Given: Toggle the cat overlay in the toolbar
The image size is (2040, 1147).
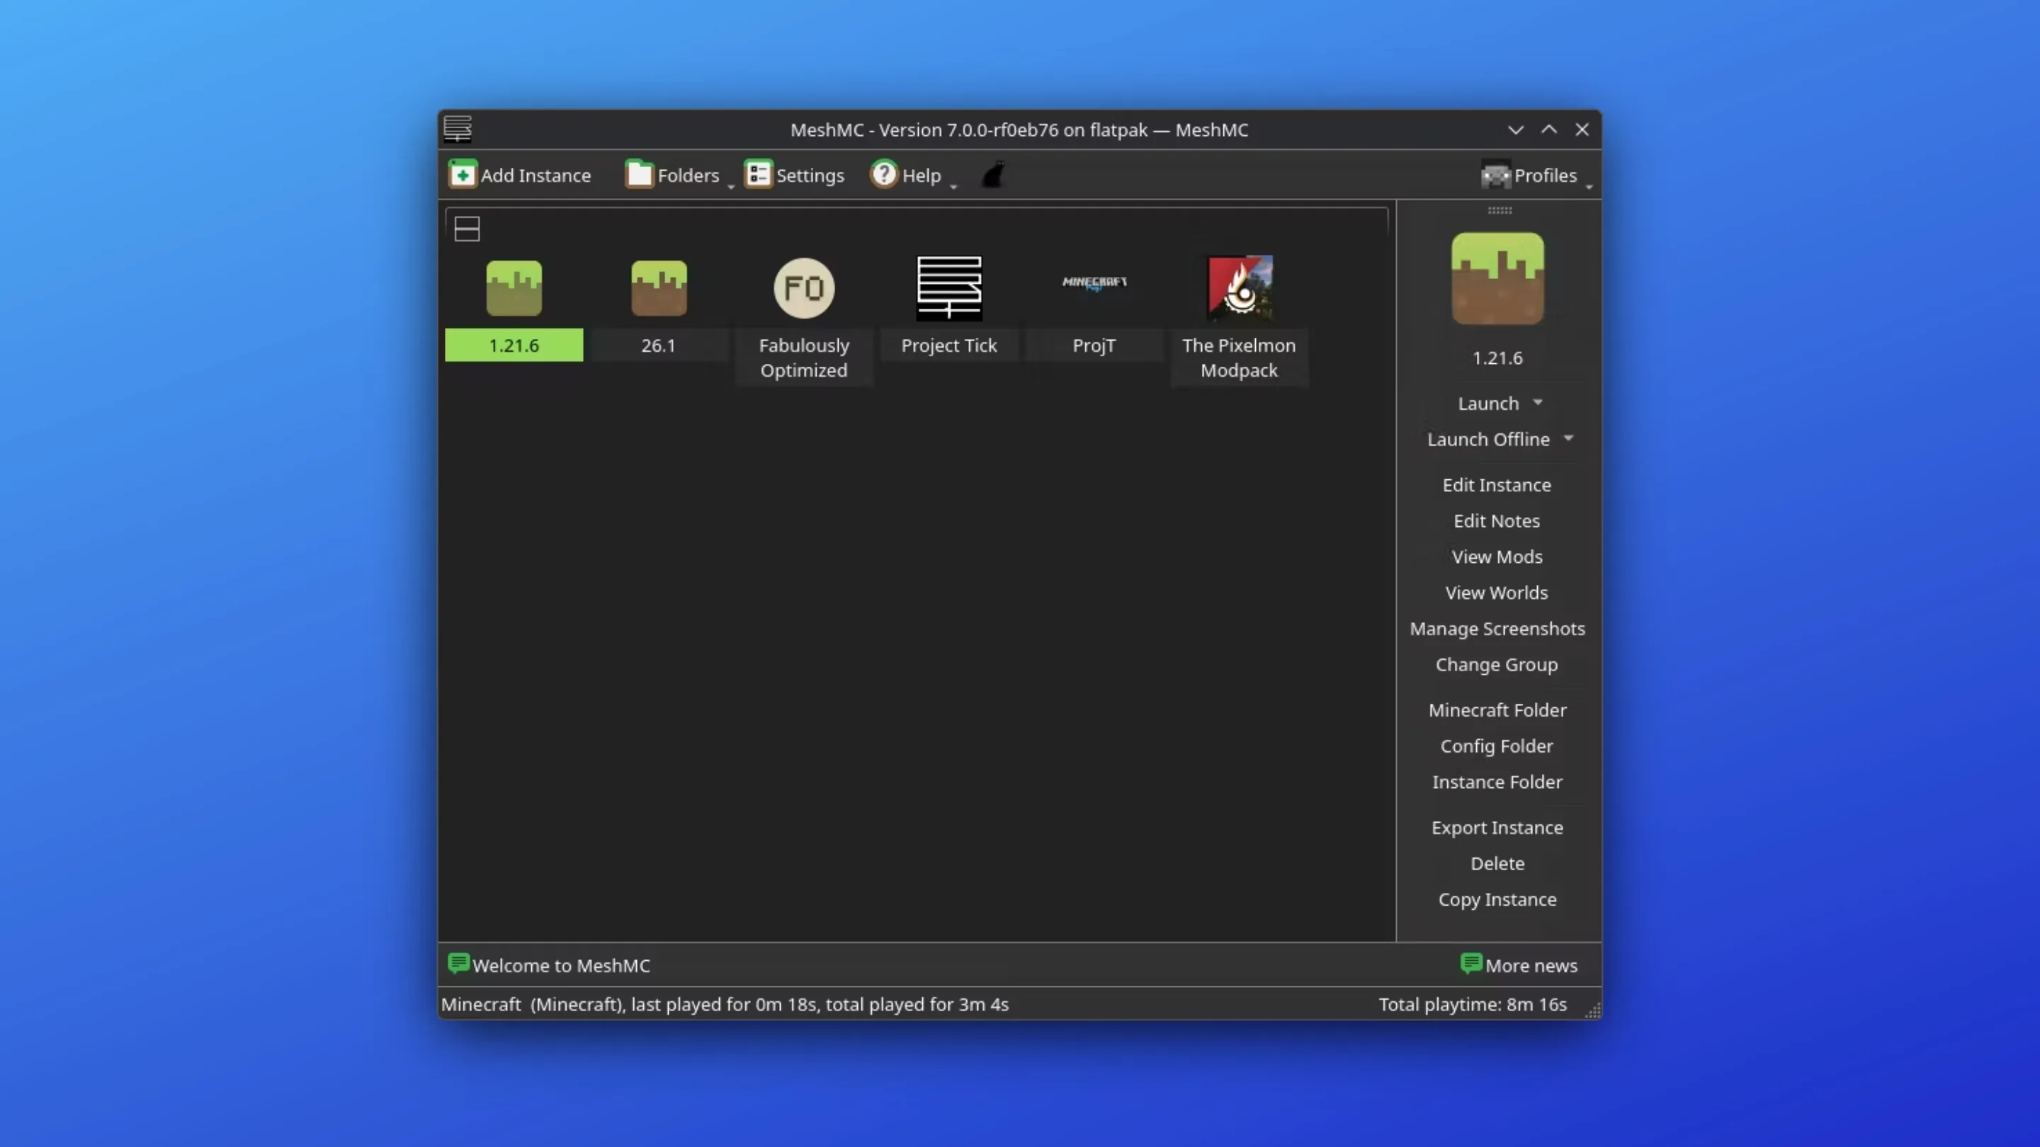Looking at the screenshot, I should click(993, 174).
